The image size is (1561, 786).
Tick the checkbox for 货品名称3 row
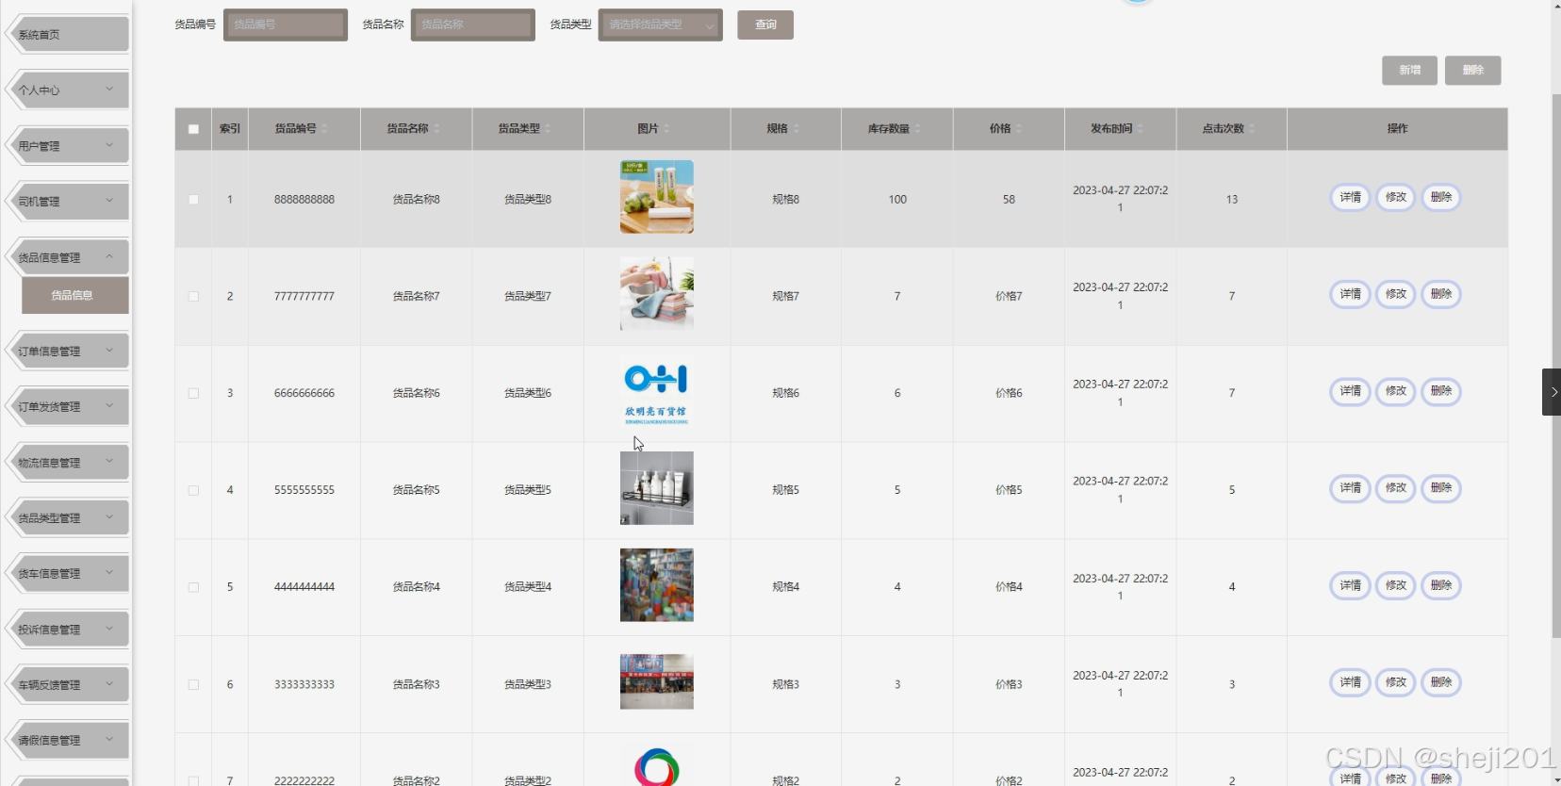click(x=193, y=685)
